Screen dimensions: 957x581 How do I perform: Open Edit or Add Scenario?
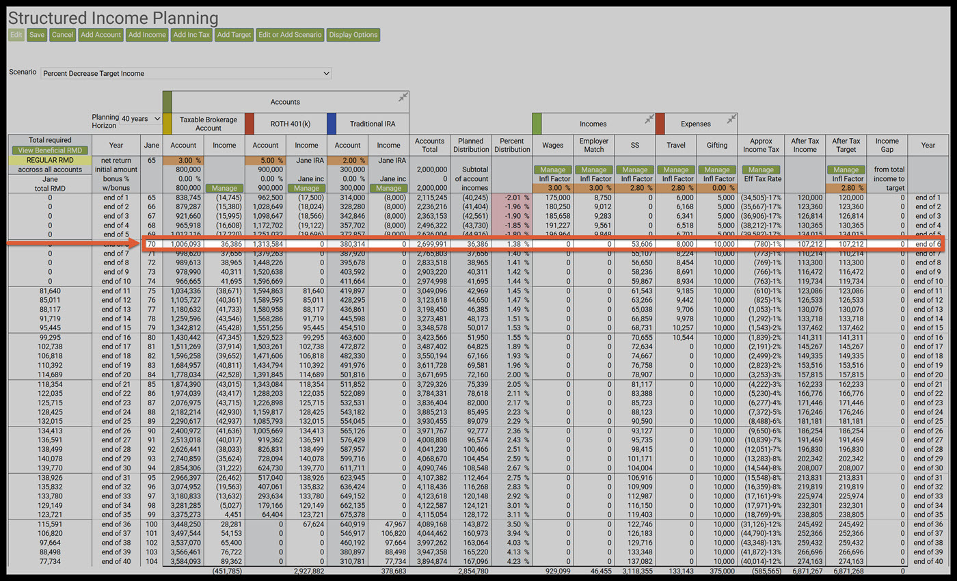click(291, 35)
